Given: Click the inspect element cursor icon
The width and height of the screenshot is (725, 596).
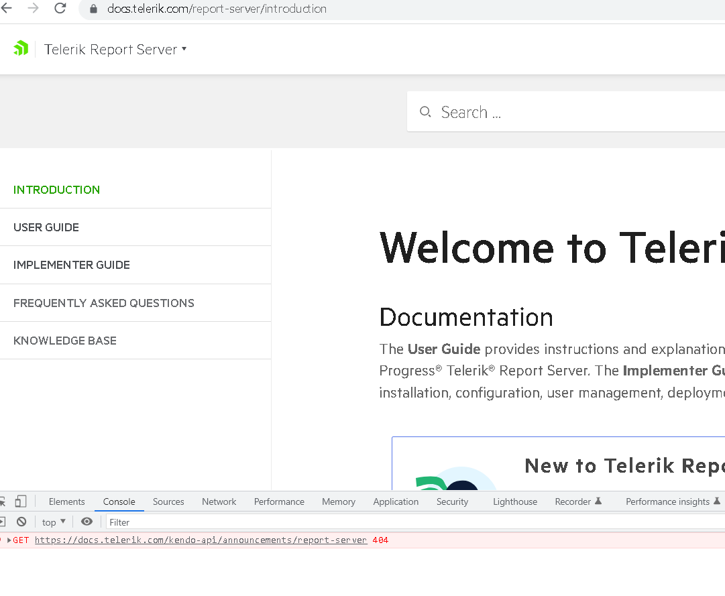Looking at the screenshot, I should (2, 501).
